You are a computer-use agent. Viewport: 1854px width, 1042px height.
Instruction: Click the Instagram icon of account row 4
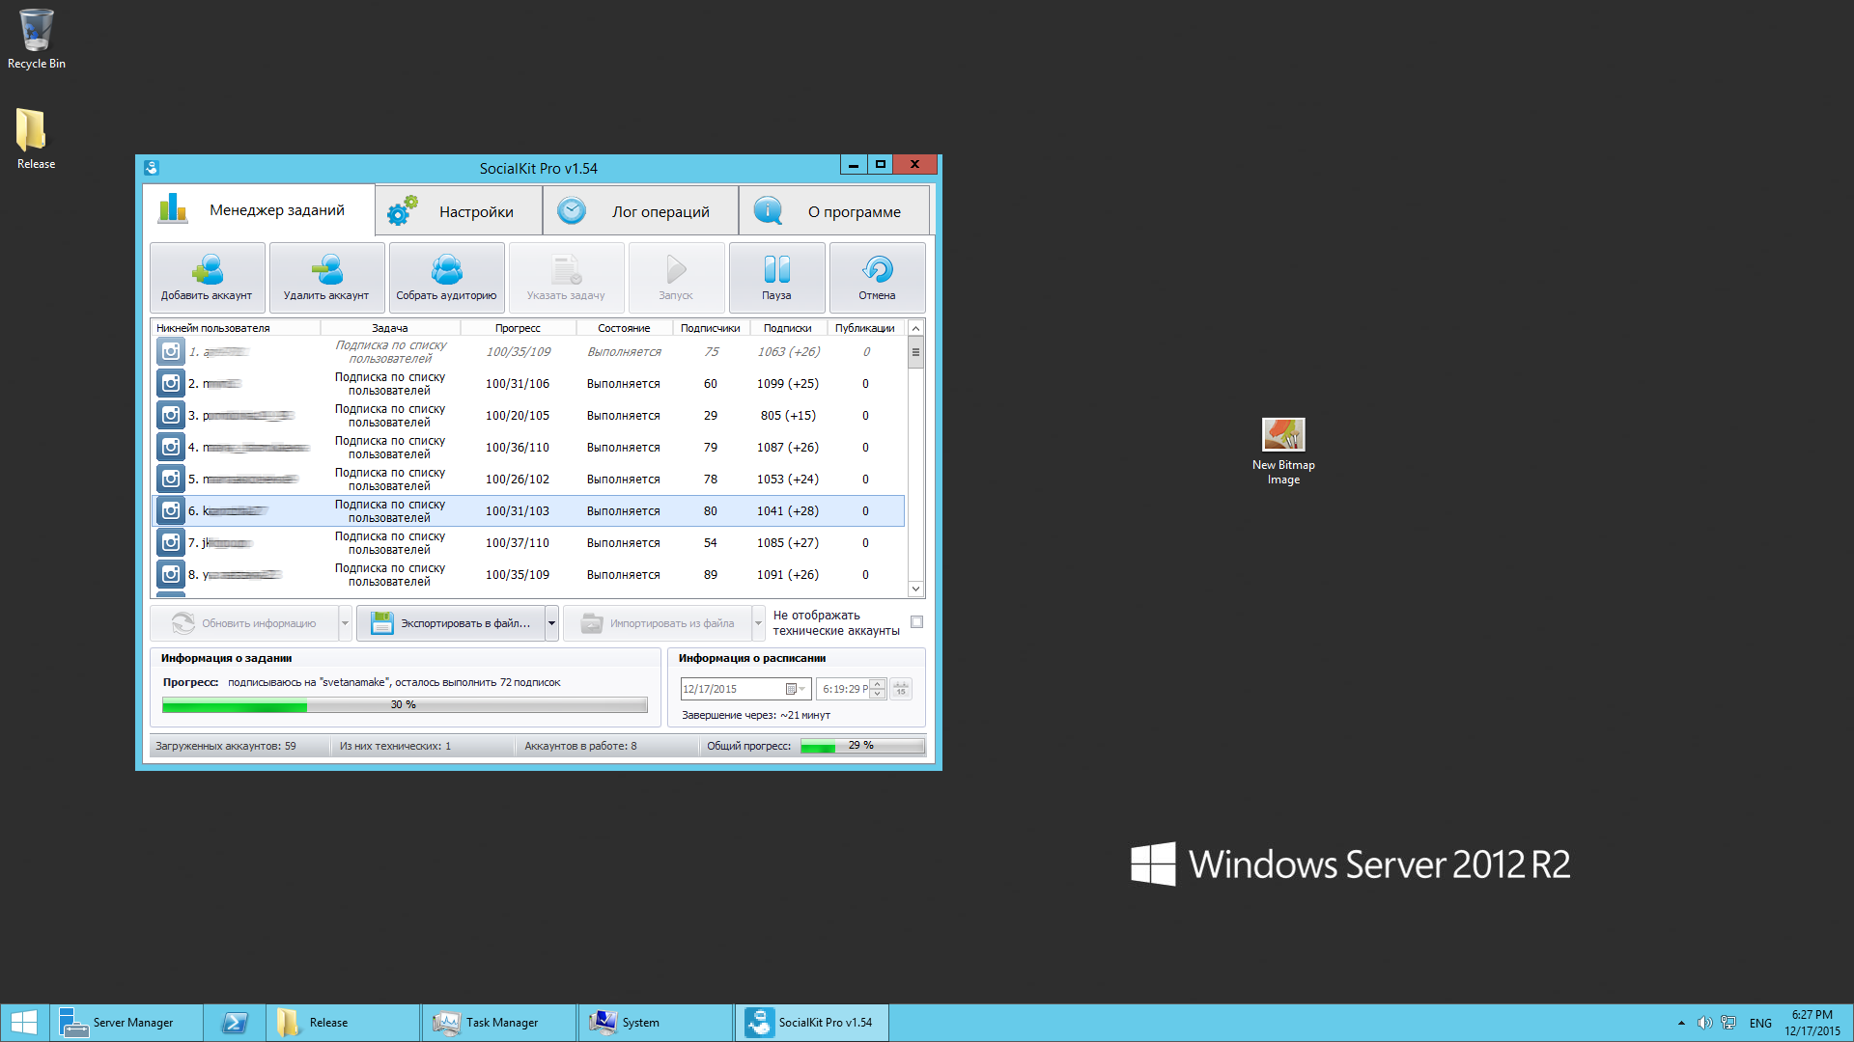pyautogui.click(x=171, y=448)
